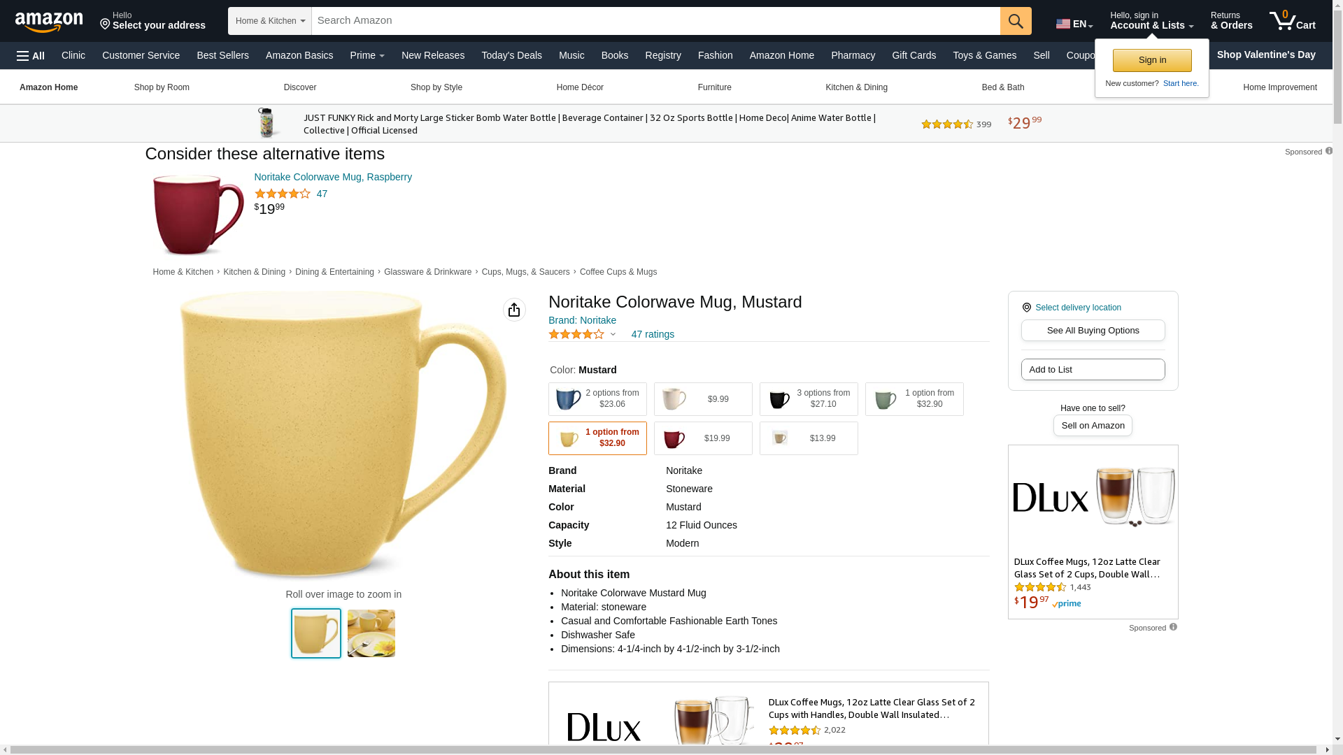Select the second product thumbnail with plate

(371, 633)
